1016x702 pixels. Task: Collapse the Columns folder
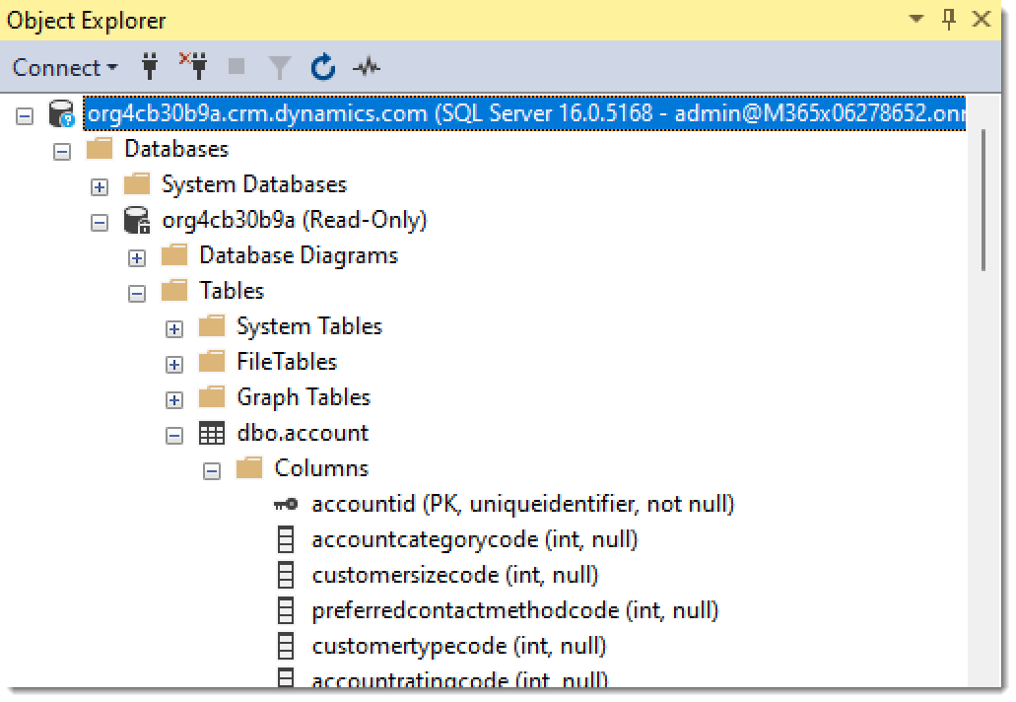(212, 471)
